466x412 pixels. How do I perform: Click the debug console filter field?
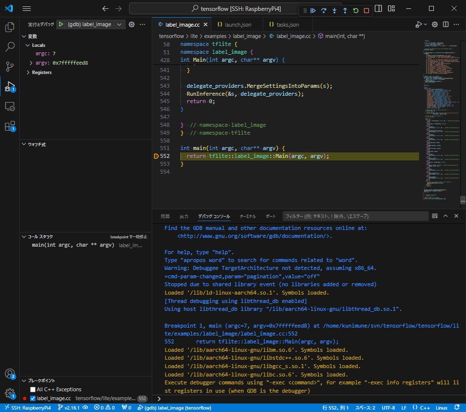[x=355, y=217]
